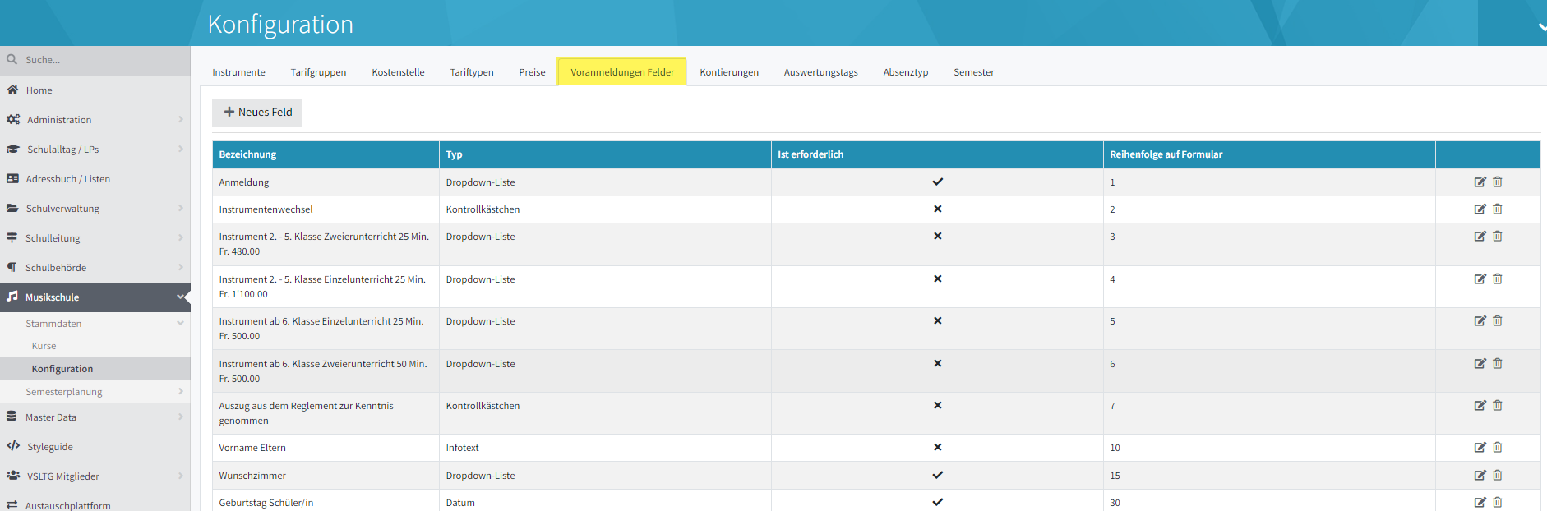Open Kurse in the sidebar
This screenshot has width=1547, height=511.
tap(44, 346)
